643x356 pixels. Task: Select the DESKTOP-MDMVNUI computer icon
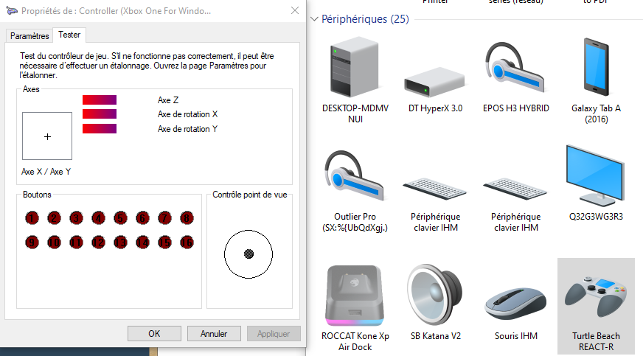(355, 67)
